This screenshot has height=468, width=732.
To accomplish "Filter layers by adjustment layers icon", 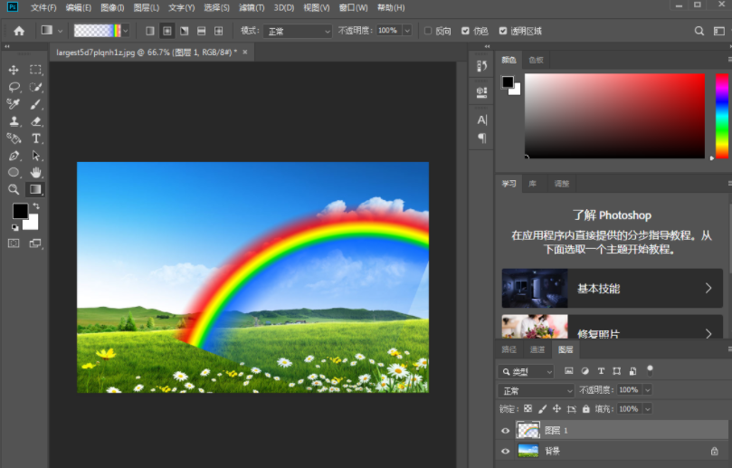I will (x=585, y=371).
